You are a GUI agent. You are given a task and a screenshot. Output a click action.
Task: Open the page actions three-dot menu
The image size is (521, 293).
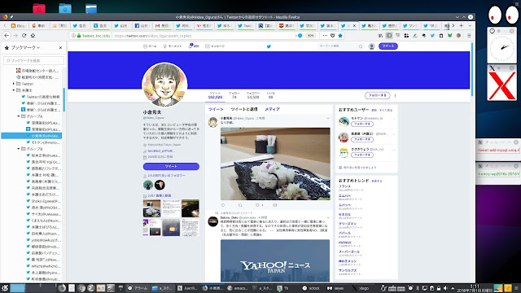[325, 36]
